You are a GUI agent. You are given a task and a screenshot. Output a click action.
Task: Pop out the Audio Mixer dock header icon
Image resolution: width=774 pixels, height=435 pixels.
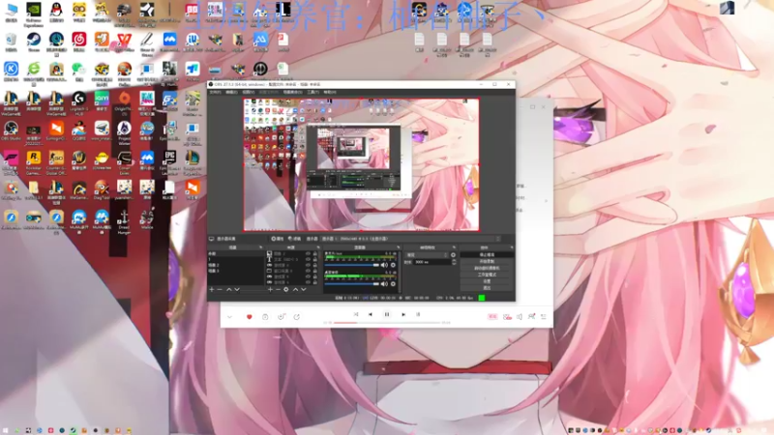click(x=399, y=247)
